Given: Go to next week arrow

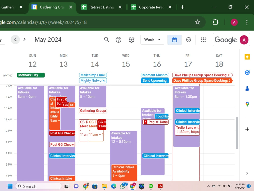Looking at the screenshot, I should (x=24, y=39).
